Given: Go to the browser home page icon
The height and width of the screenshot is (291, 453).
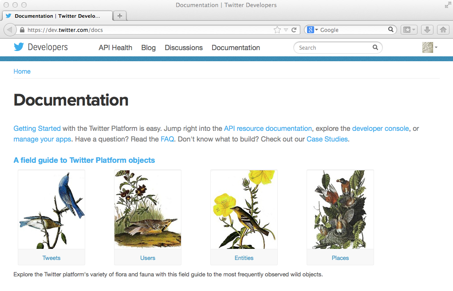Looking at the screenshot, I should point(443,30).
